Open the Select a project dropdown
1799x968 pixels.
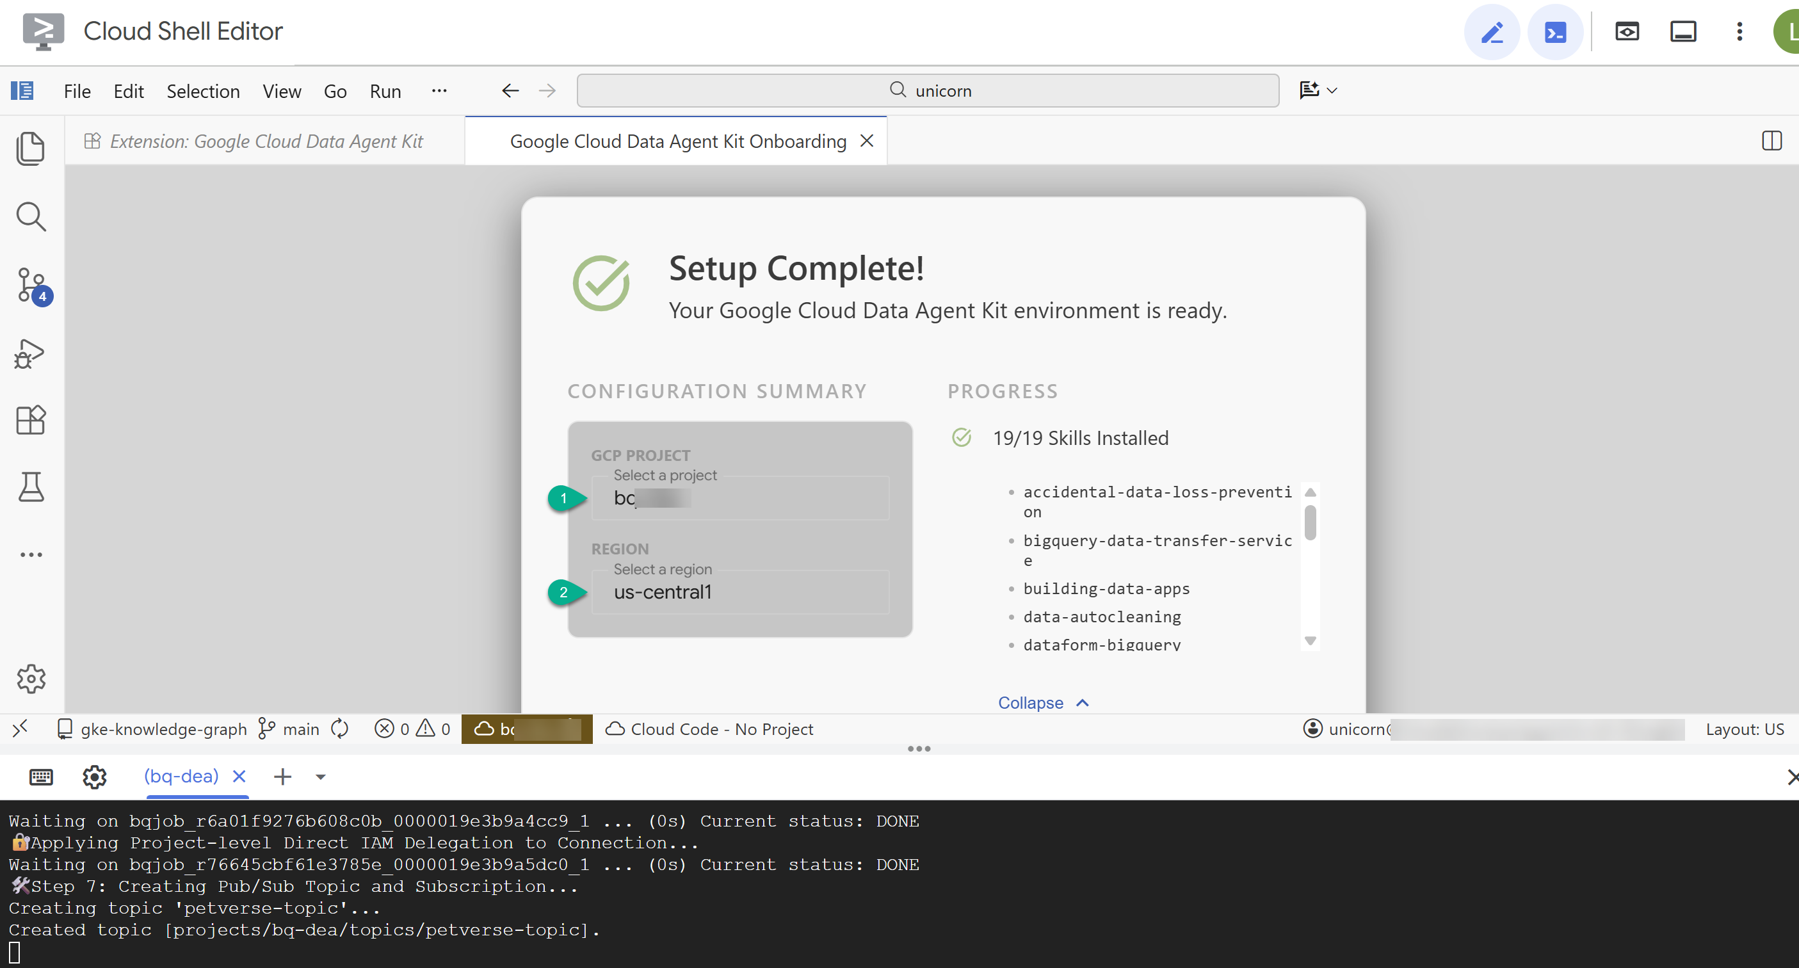click(740, 498)
